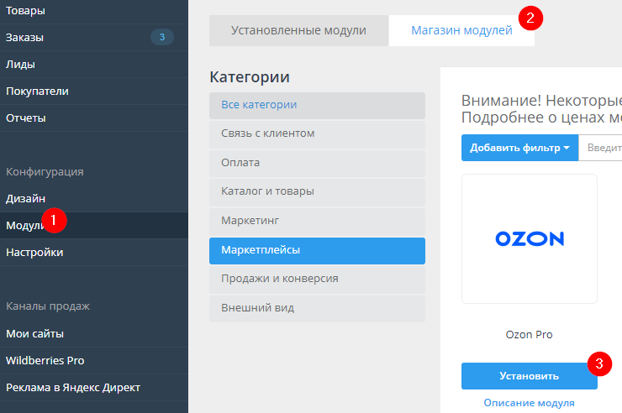622x413 pixels.
Task: Select the Каталог и товары category
Action: tap(317, 192)
